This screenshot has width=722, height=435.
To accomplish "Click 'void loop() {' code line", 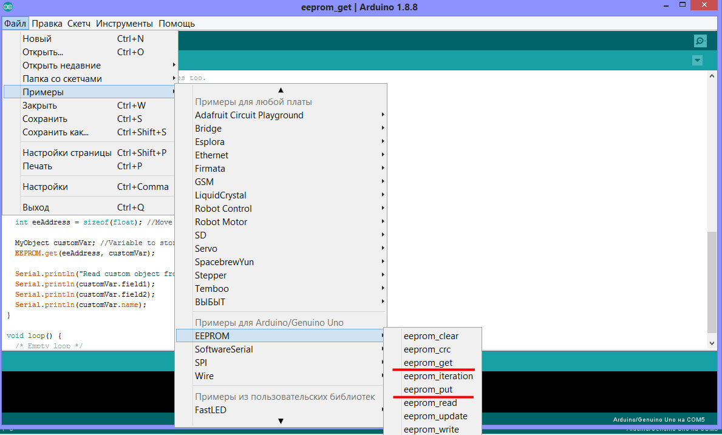I will (34, 336).
